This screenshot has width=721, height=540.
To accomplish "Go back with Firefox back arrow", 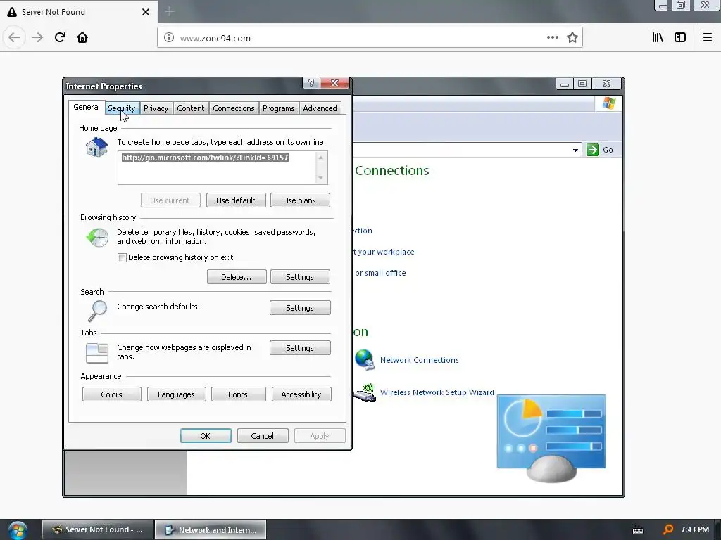I will 14,37.
